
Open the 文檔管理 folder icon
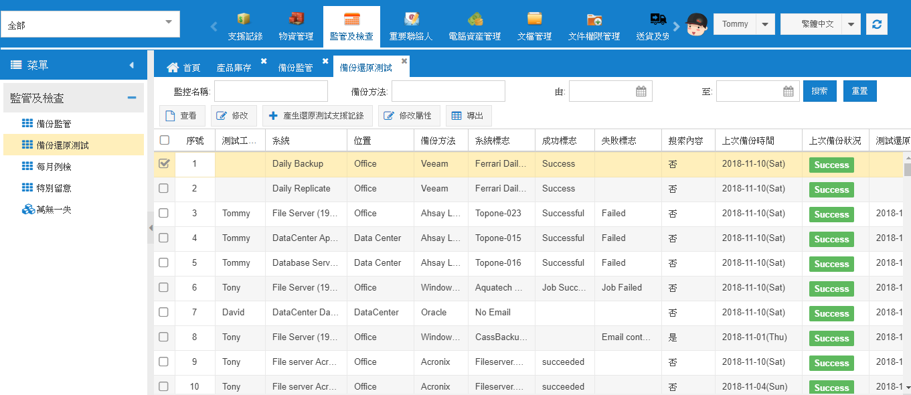point(534,19)
